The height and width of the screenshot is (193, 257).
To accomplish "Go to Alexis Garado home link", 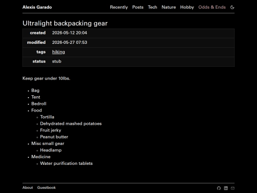I will click(37, 7).
